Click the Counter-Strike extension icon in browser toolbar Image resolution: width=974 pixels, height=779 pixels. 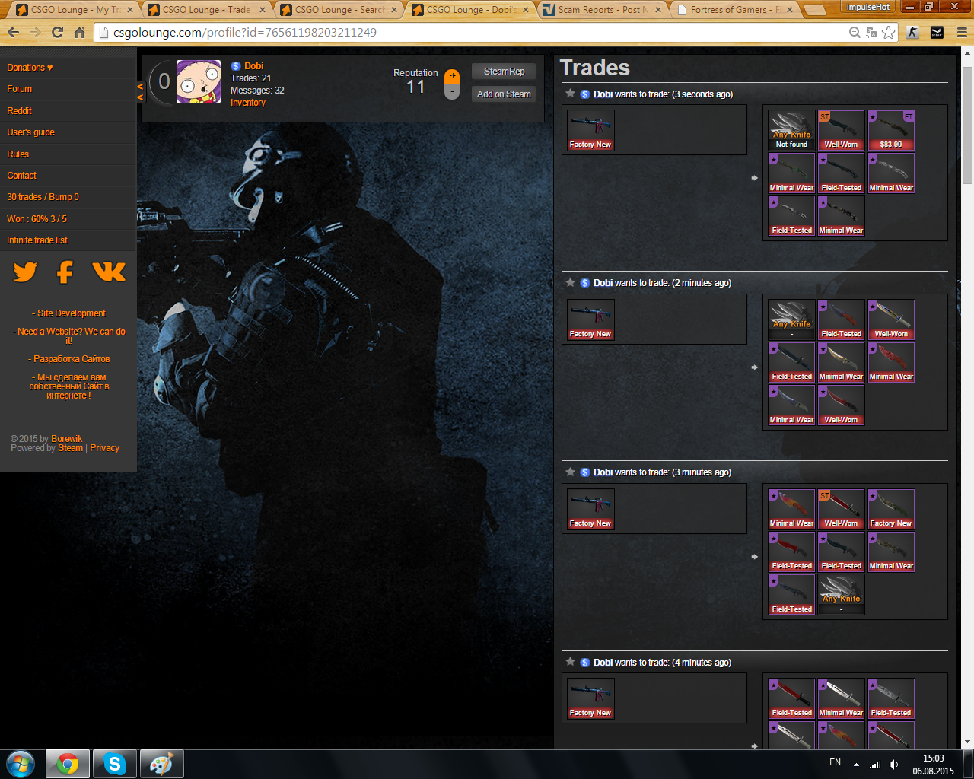912,33
